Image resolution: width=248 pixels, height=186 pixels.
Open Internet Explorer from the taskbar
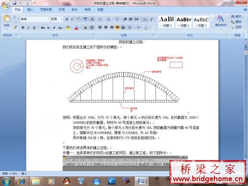22,181
